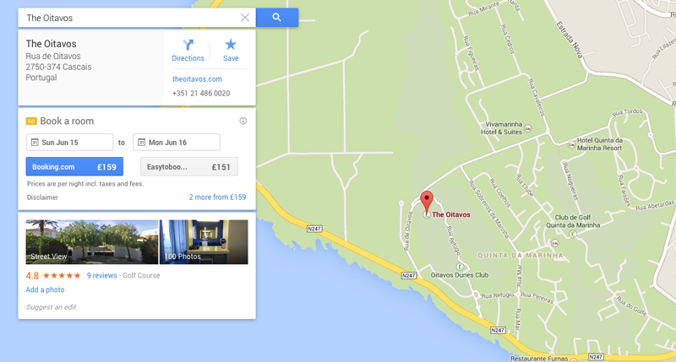
Task: Open the 9 reviews link
Action: [x=101, y=275]
